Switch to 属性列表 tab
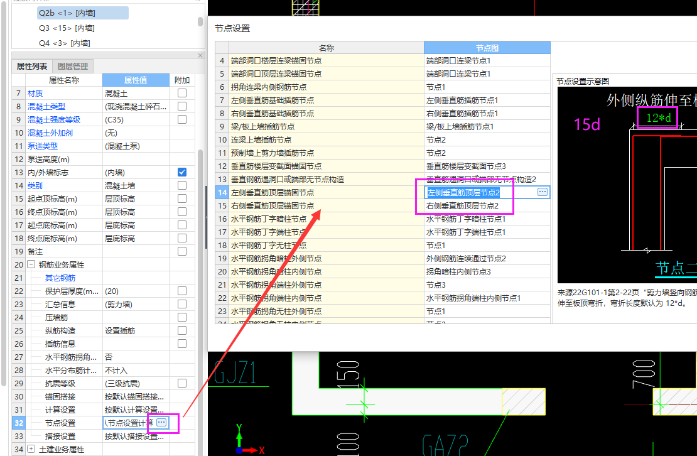Viewport: 697px width, 456px height. pyautogui.click(x=32, y=66)
